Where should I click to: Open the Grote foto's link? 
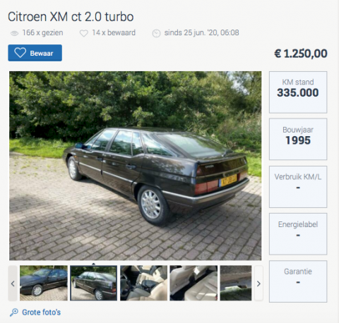41,312
